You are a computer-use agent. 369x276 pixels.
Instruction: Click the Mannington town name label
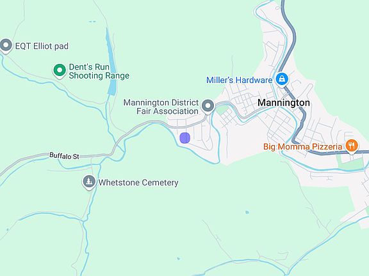pyautogui.click(x=284, y=103)
